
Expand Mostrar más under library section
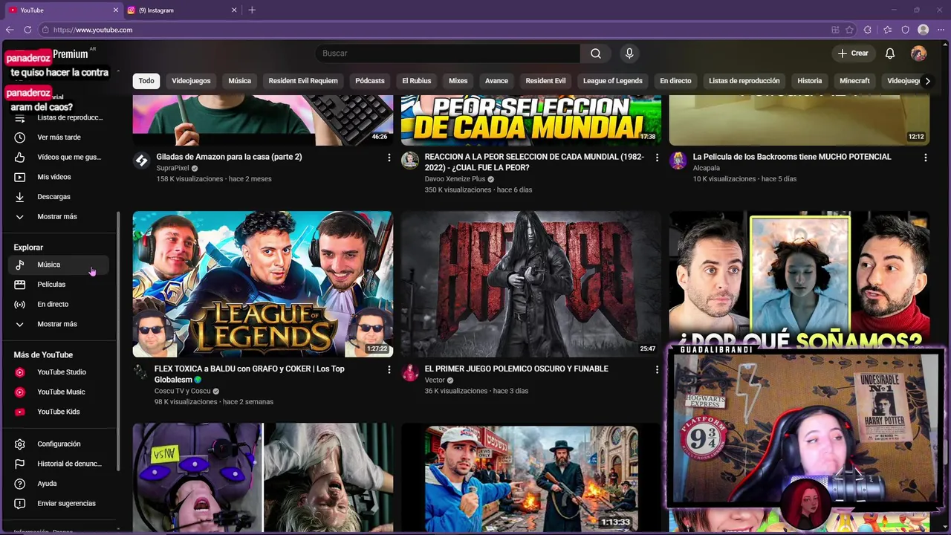coord(59,216)
